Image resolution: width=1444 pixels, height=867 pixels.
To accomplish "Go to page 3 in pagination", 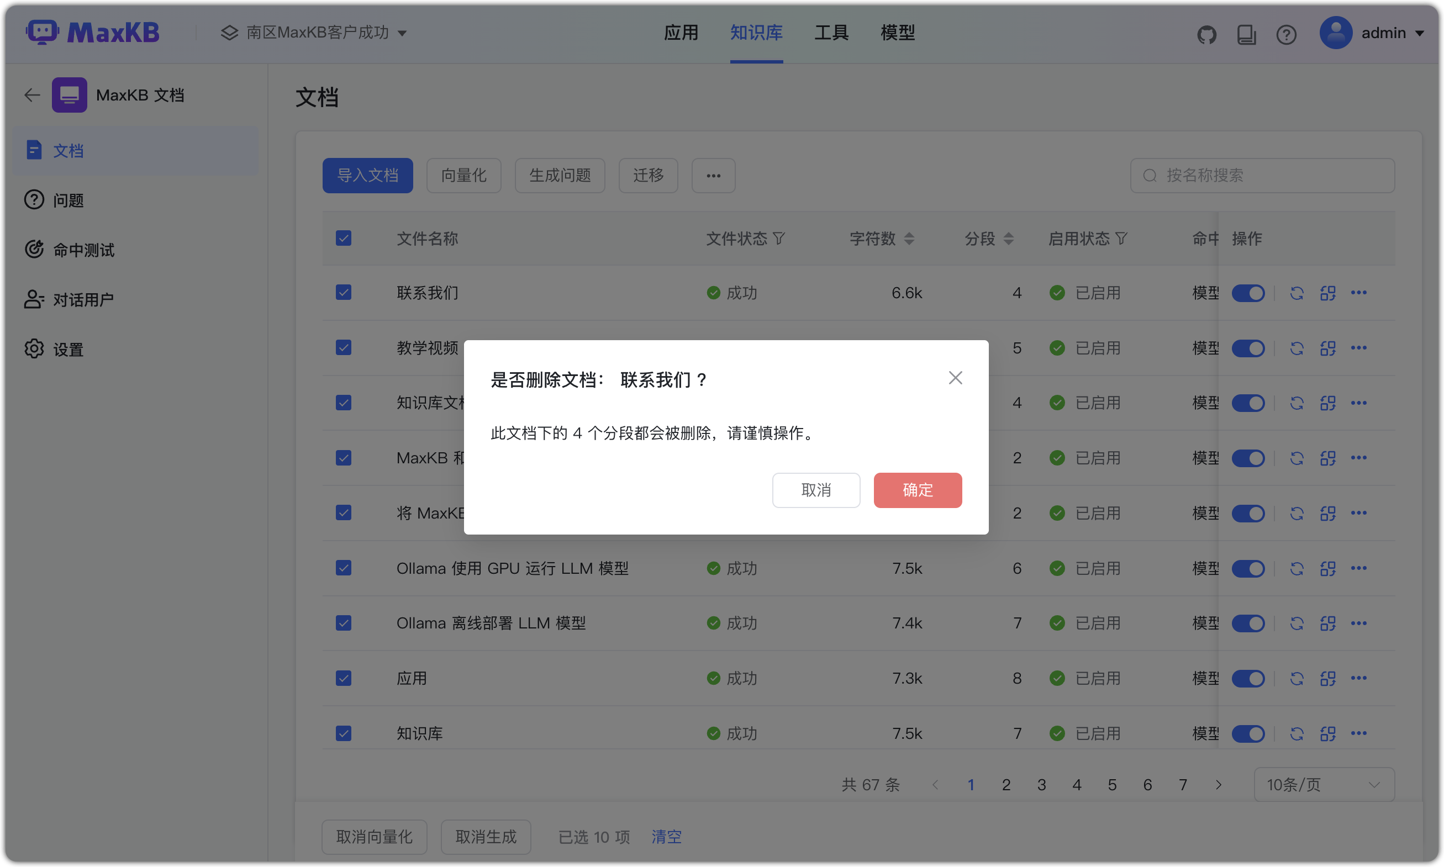I will click(x=1041, y=784).
